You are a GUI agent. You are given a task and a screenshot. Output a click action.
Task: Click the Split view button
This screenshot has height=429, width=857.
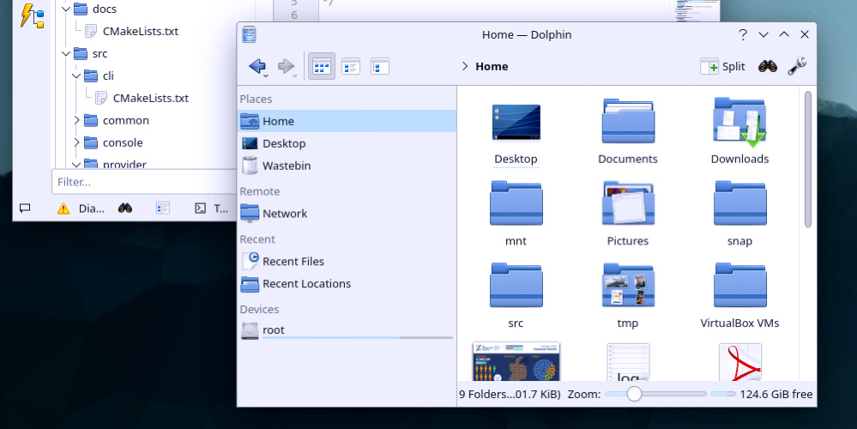[x=722, y=66]
